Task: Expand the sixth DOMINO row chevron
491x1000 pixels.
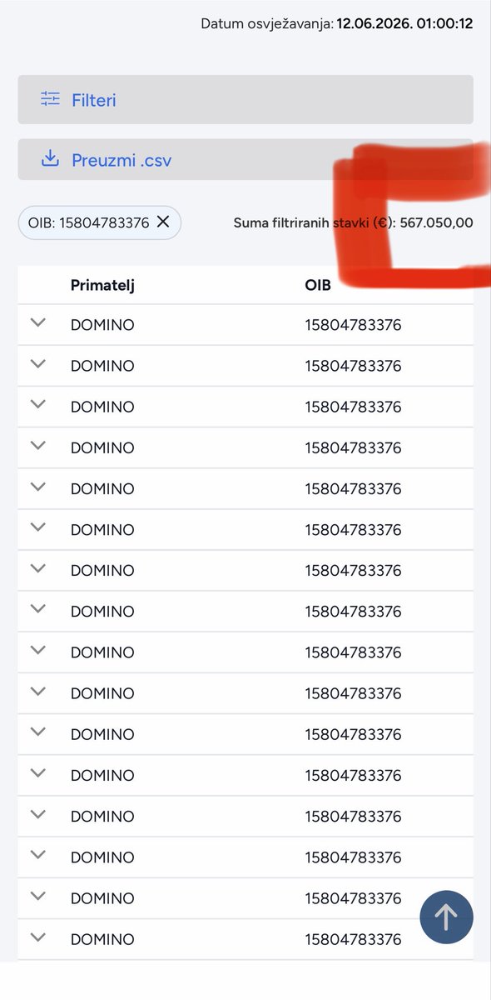Action: pyautogui.click(x=37, y=527)
